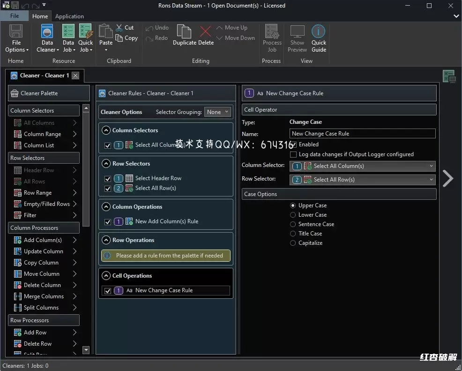Screen dimensions: 462x371
Task: Expand ribbon options chevron at top right
Action: (x=455, y=16)
